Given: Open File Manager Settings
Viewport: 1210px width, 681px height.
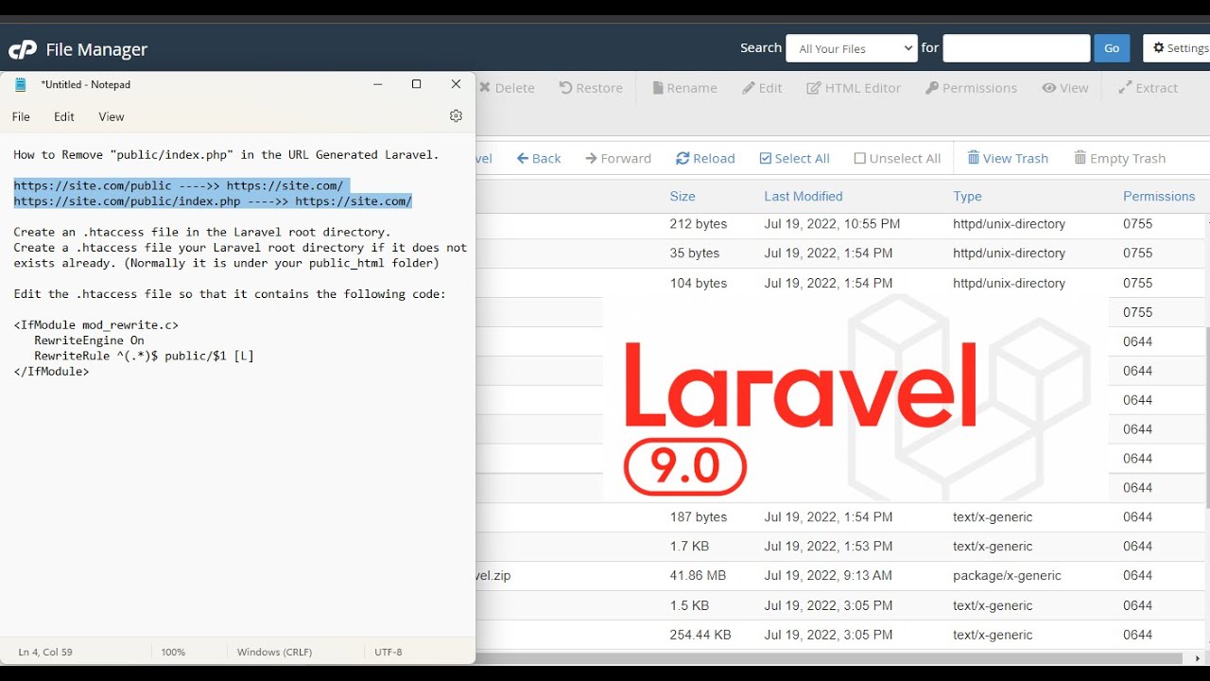Looking at the screenshot, I should pos(1178,48).
